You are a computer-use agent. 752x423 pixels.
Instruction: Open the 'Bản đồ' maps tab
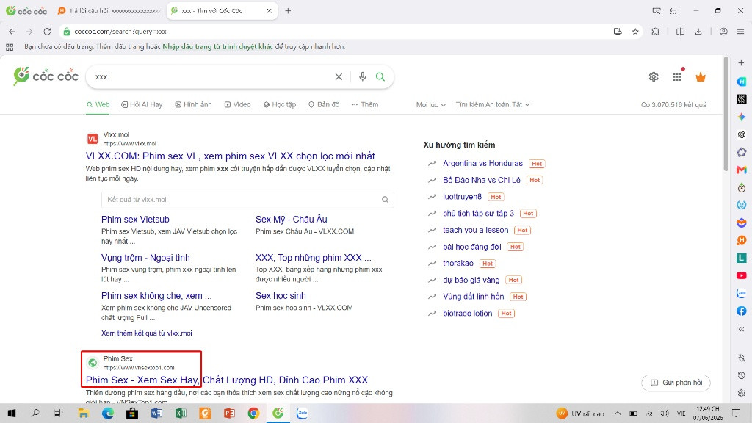(324, 104)
